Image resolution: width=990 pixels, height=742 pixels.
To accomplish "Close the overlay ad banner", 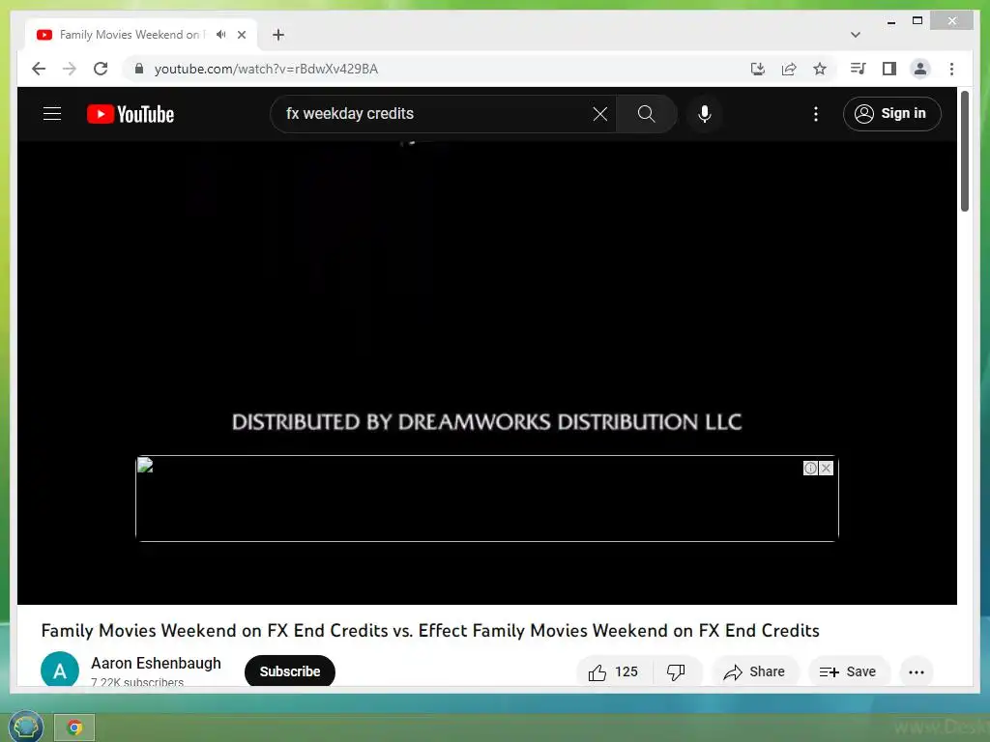I will click(826, 468).
